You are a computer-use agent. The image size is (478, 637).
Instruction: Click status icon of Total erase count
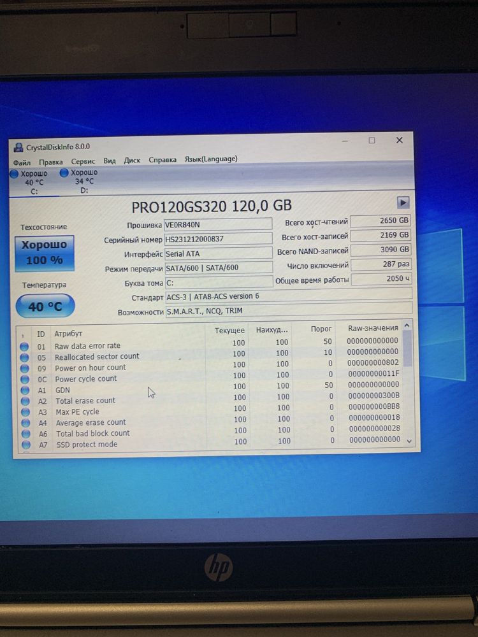tap(25, 401)
